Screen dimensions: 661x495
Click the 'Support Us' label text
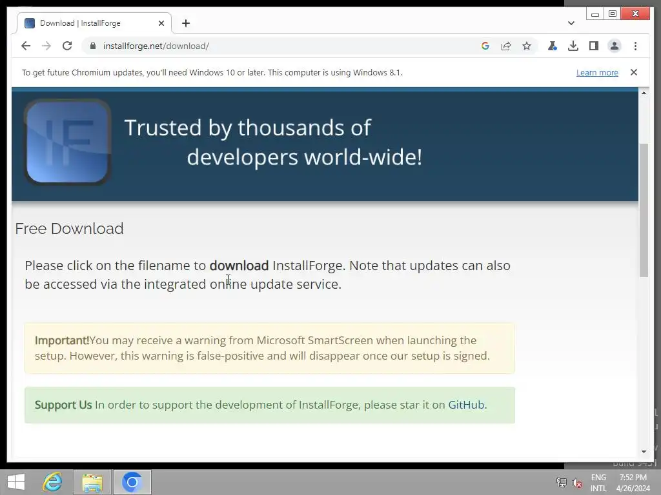tap(63, 405)
